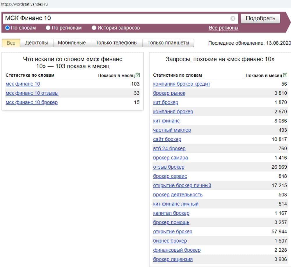Screen dimensions: 291x267
Task: Open the 'брокер лицензия' query link
Action: pos(173,259)
